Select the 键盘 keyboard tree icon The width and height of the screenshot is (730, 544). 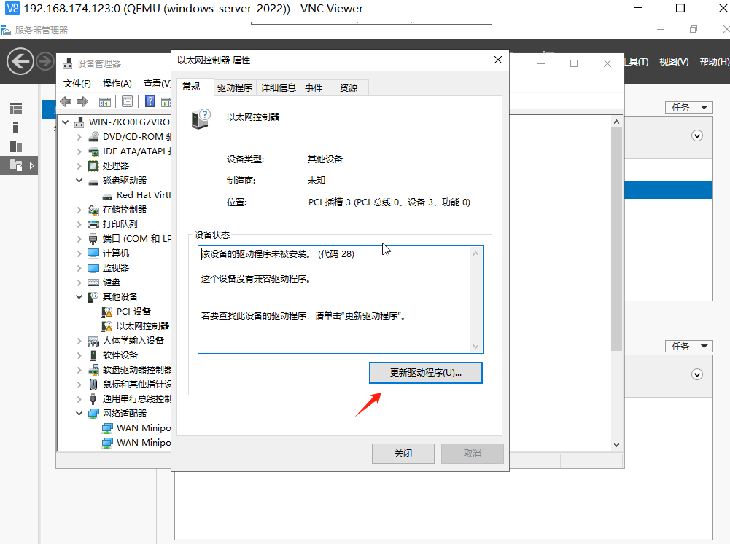click(x=93, y=283)
